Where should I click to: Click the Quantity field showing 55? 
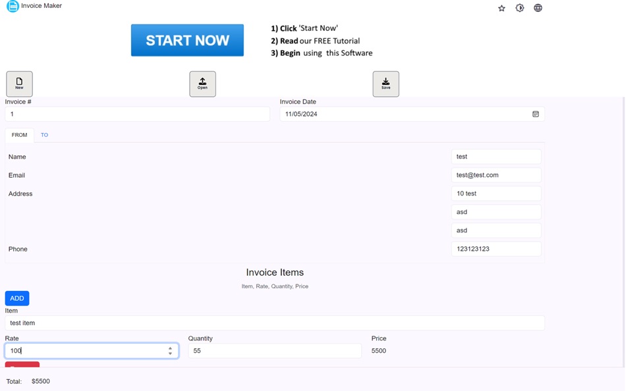coord(275,351)
